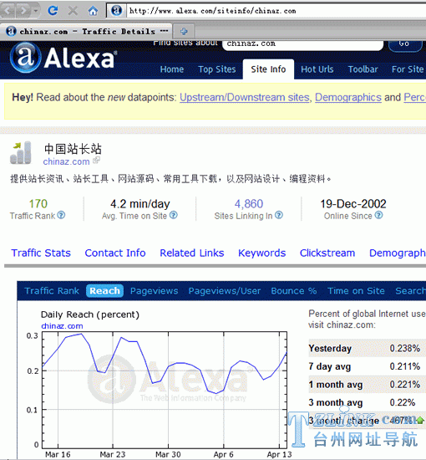
Task: Show the Pageviews chart
Action: coord(154,291)
